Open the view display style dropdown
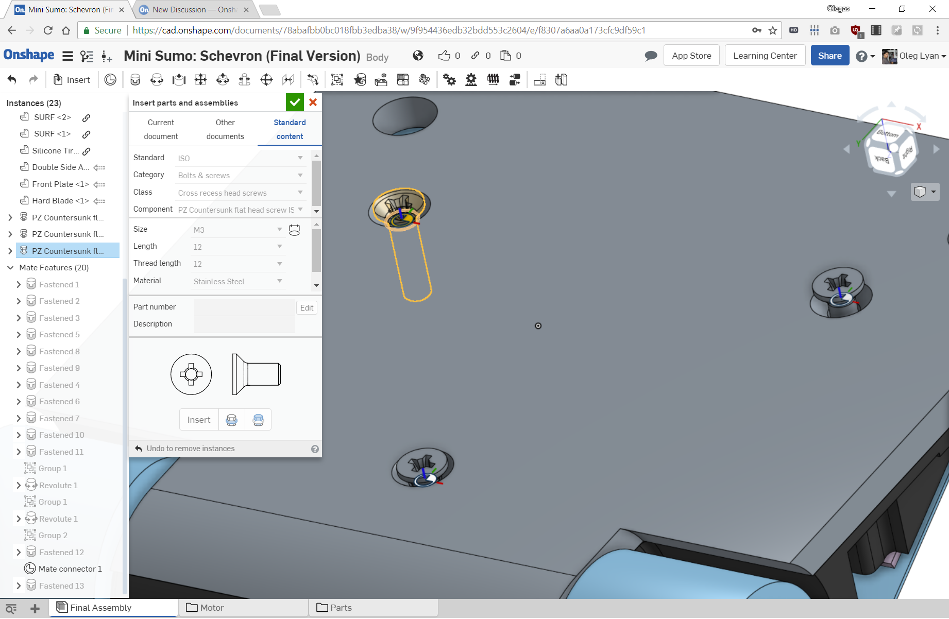Viewport: 949px width, 619px height. 925,192
